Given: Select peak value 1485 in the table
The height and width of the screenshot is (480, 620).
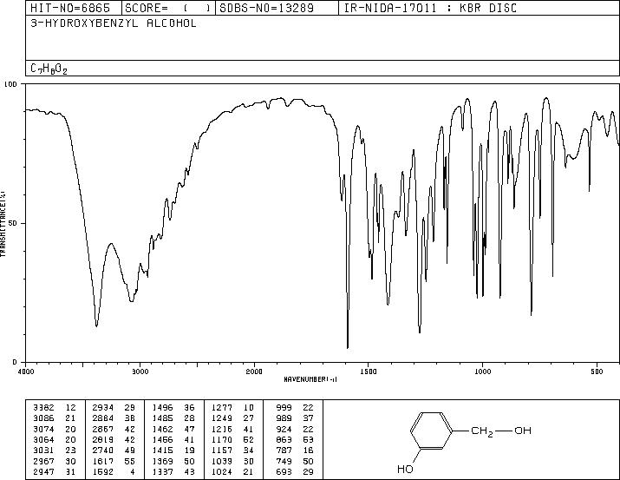Looking at the screenshot, I should [x=162, y=418].
